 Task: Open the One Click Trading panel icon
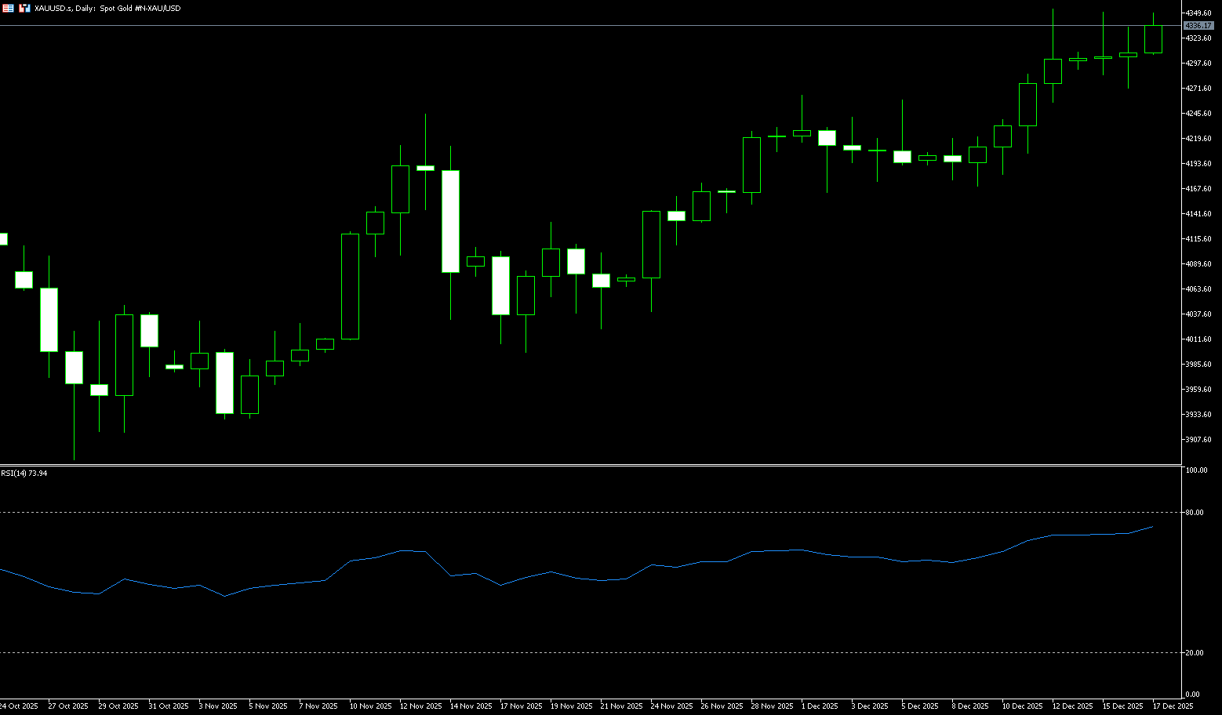tap(8, 8)
